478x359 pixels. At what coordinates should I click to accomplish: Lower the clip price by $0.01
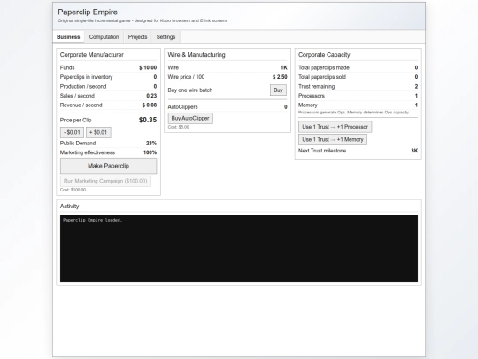[x=72, y=132]
